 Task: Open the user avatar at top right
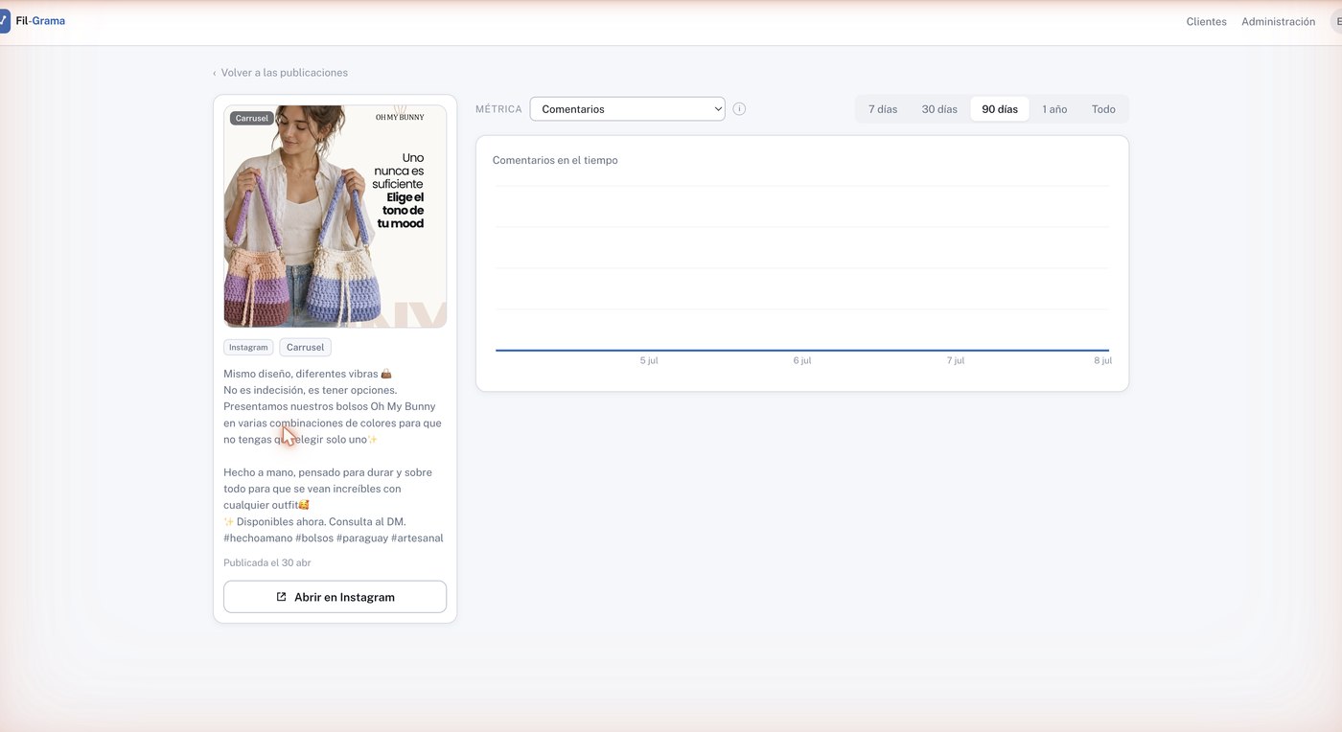pyautogui.click(x=1335, y=21)
